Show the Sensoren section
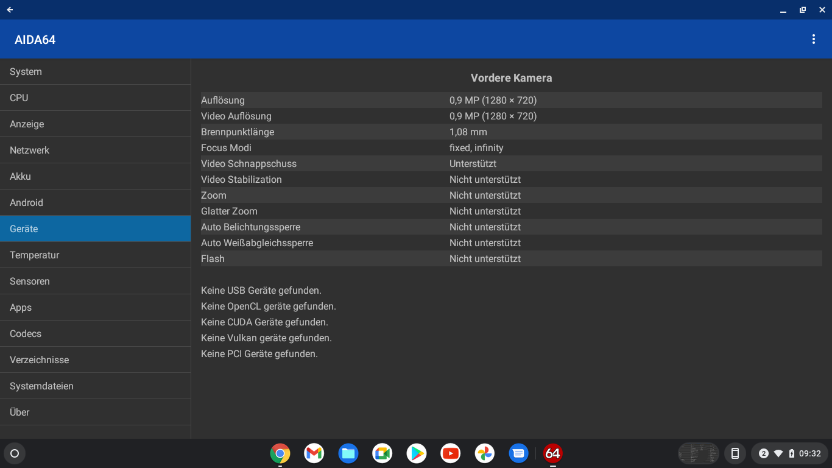The height and width of the screenshot is (468, 832). point(96,282)
